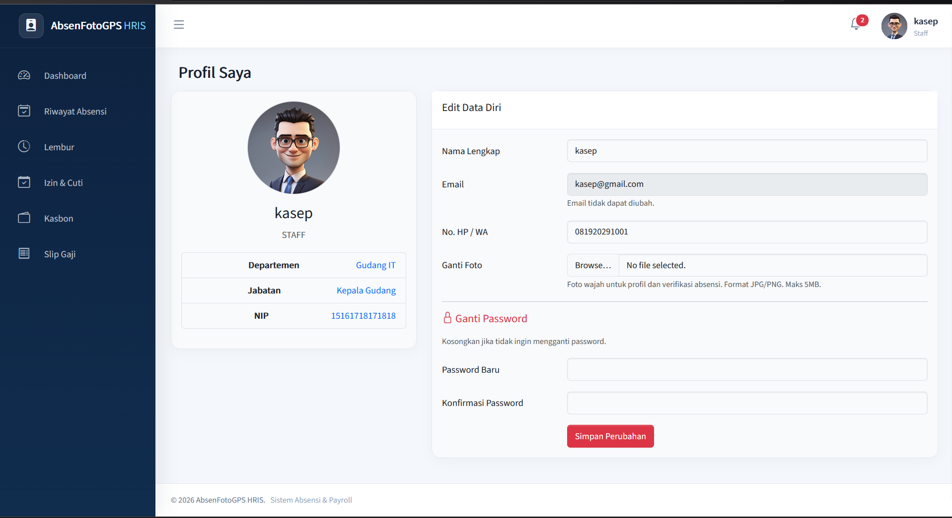Click the No file selected text
952x518 pixels.
[656, 265]
